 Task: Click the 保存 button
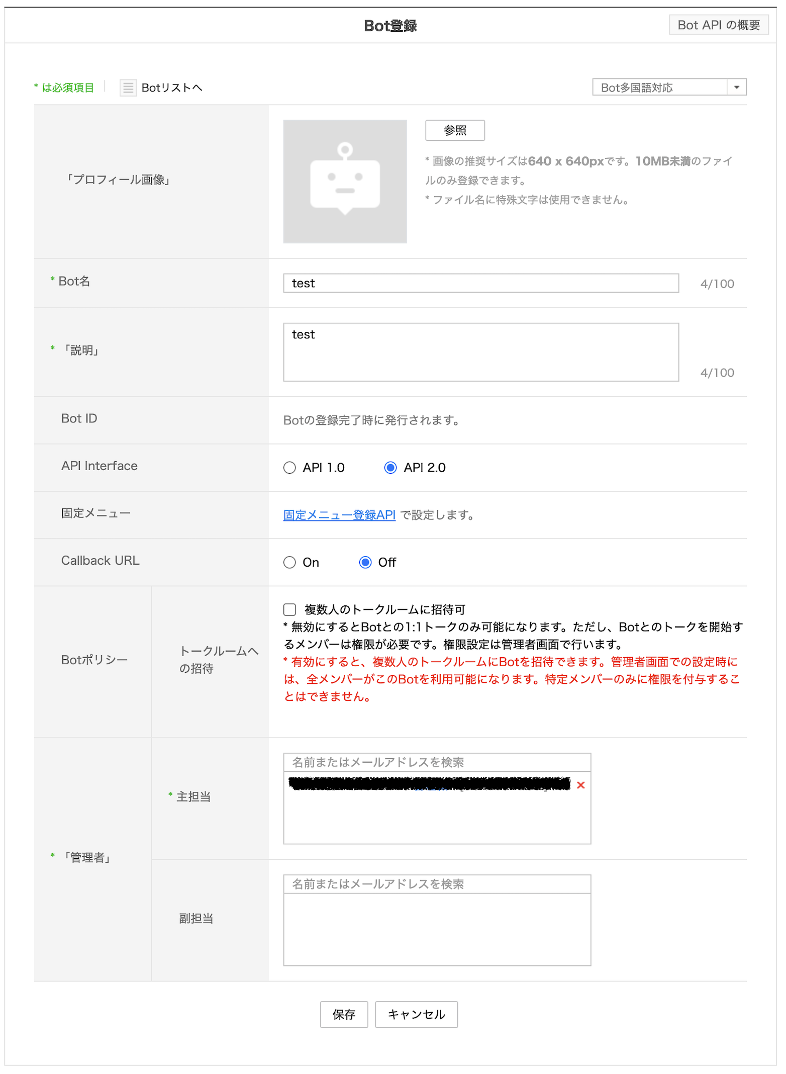344,1014
